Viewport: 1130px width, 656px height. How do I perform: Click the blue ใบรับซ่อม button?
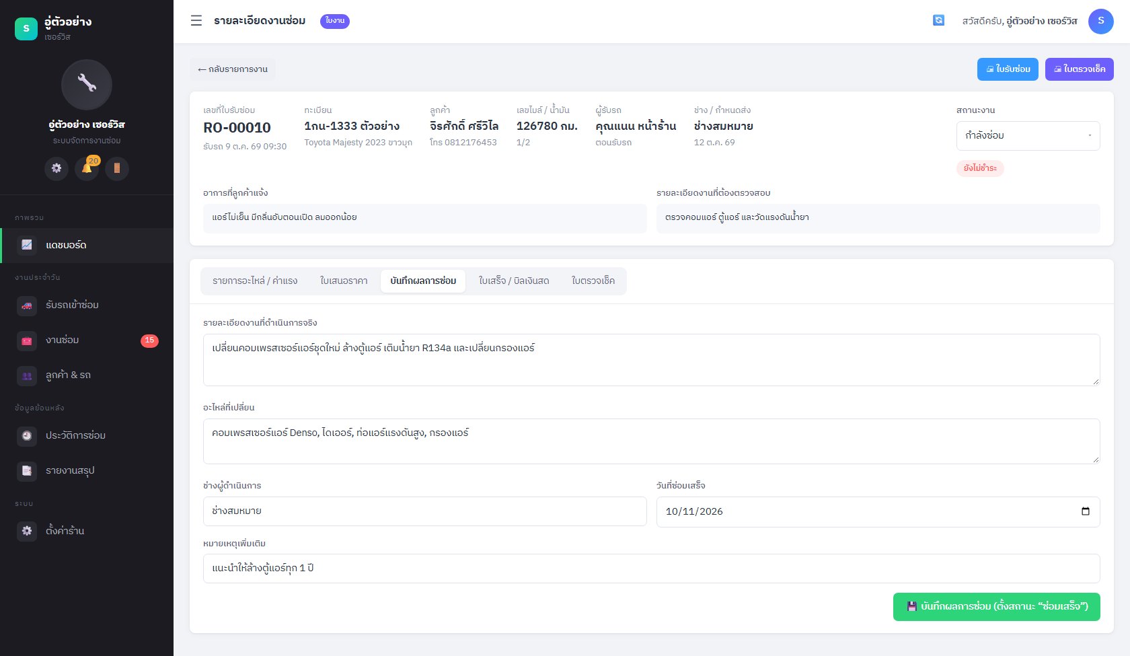click(1008, 69)
